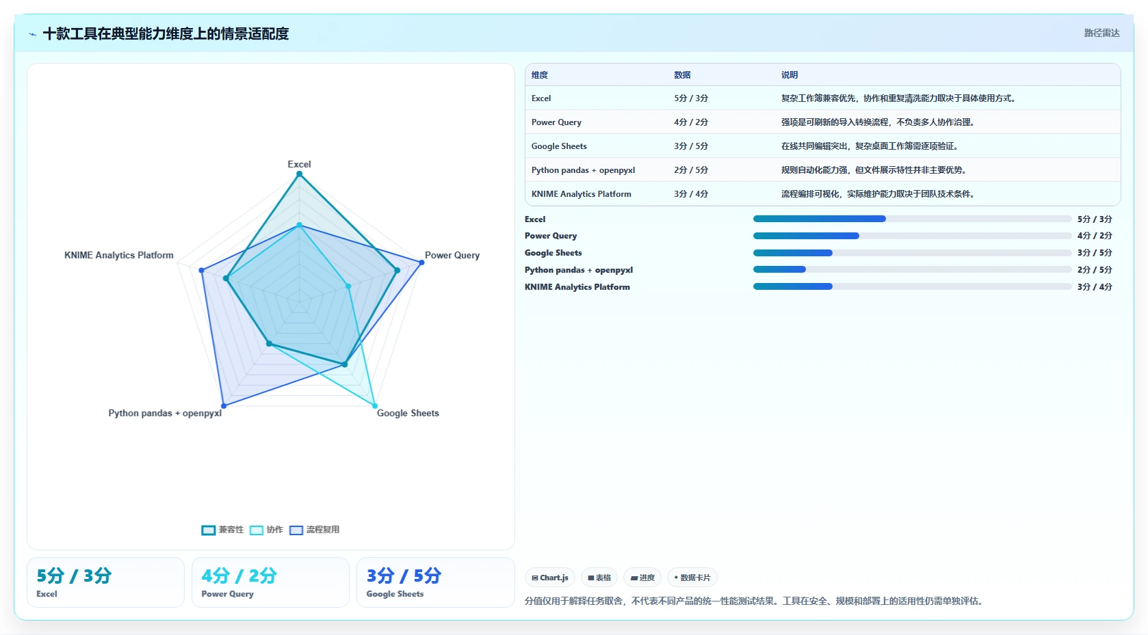Click the 说明 table column header

point(790,75)
